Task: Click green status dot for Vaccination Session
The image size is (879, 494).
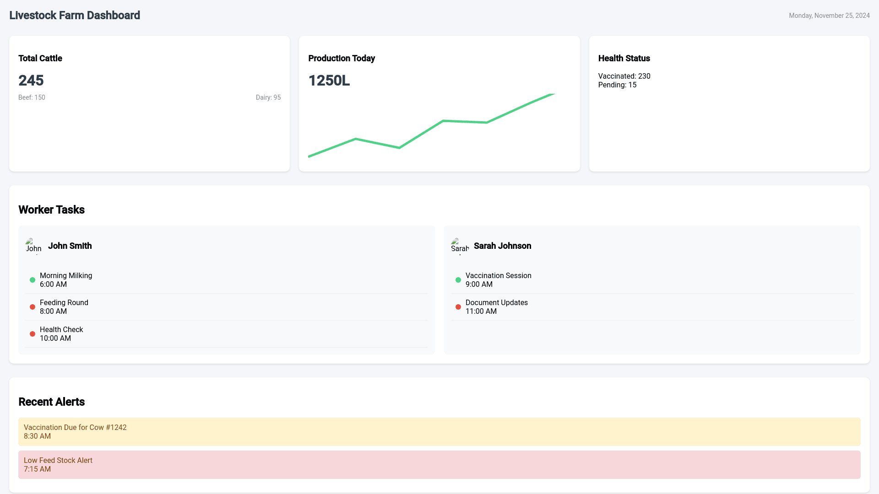Action: pos(458,280)
